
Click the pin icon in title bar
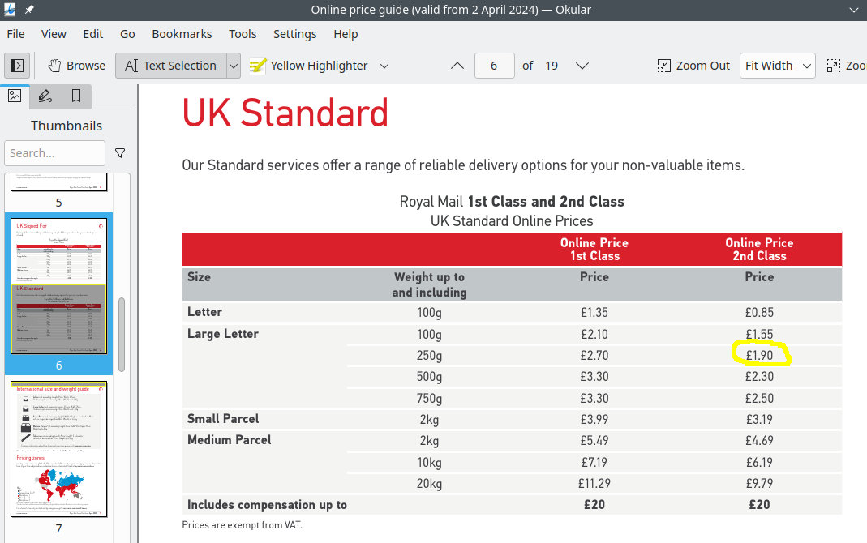(x=29, y=10)
